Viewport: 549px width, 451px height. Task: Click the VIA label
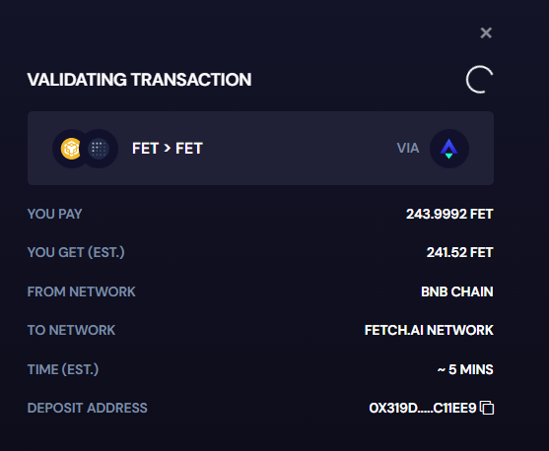[x=408, y=148]
